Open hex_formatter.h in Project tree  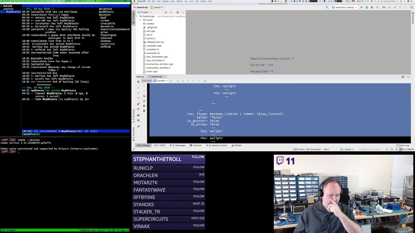click(155, 61)
